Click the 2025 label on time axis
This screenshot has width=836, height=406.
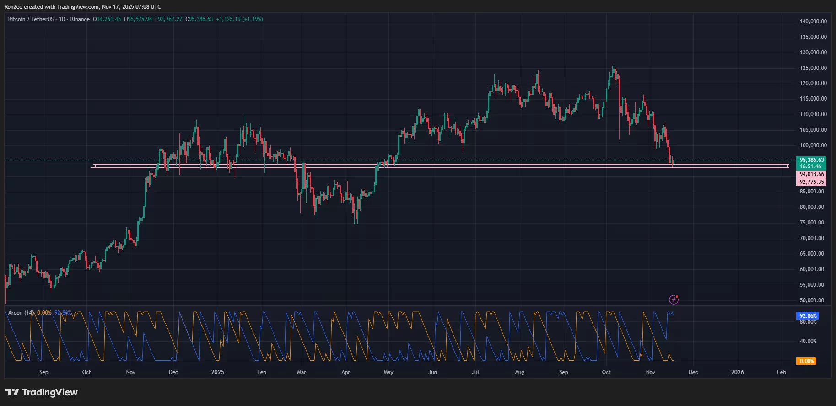pyautogui.click(x=217, y=372)
